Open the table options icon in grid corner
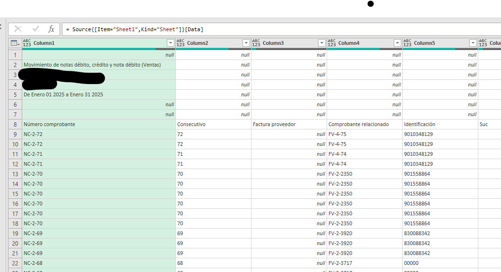501x272 pixels. tap(15, 43)
